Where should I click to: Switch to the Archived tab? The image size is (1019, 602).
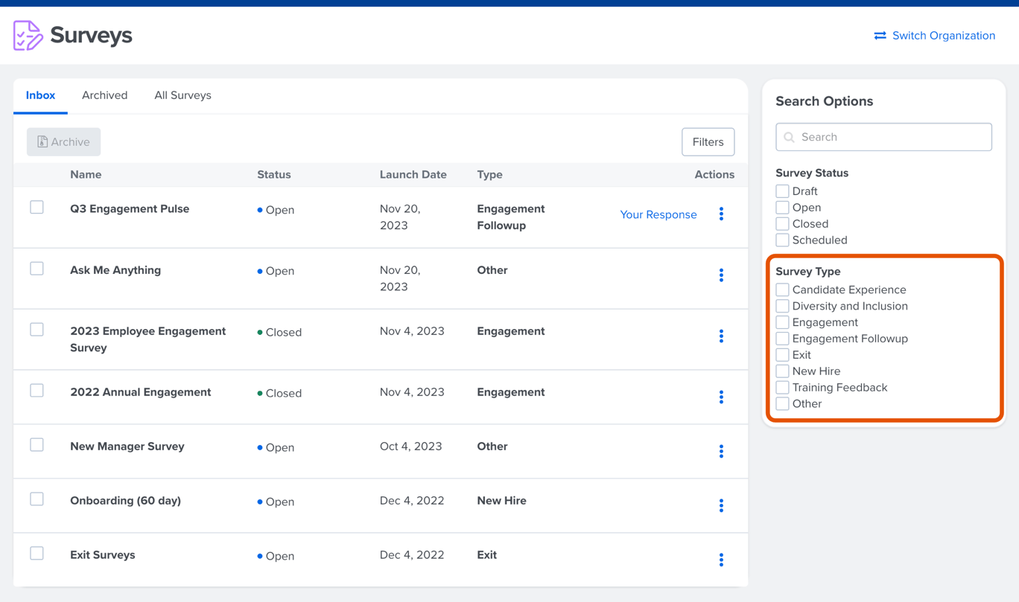point(104,95)
